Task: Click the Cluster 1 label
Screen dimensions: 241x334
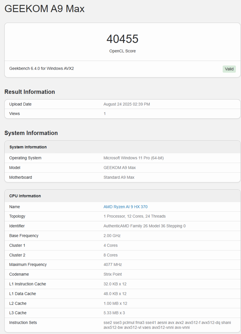Action: coord(17,245)
